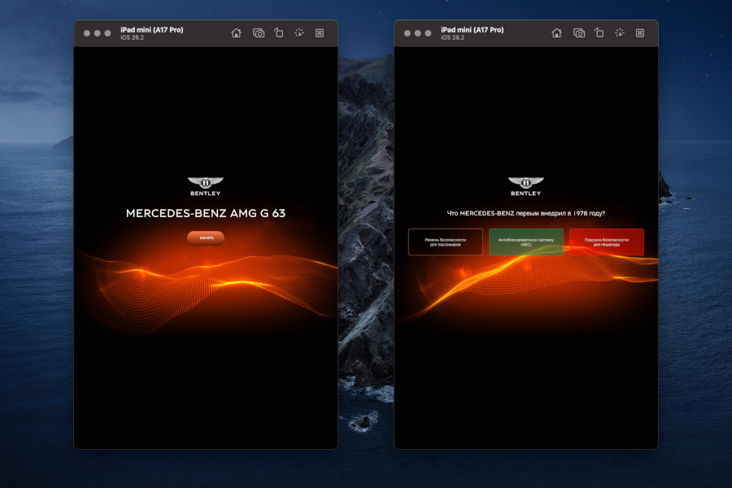
Task: Rotate device icon in right simulator window
Action: point(599,33)
